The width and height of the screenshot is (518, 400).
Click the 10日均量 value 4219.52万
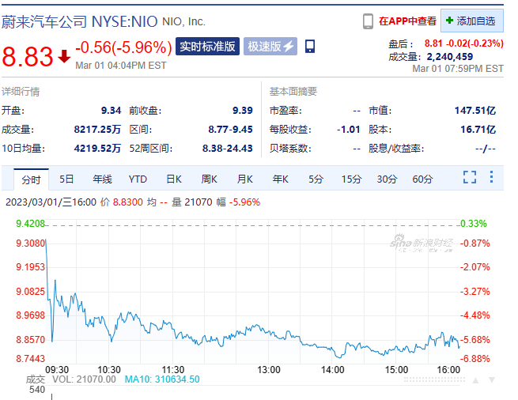pyautogui.click(x=97, y=148)
